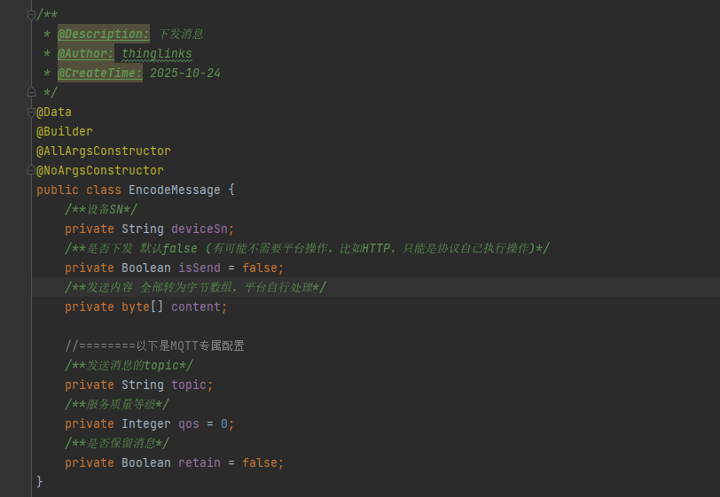Click the underlined author name thinglinks
Image resolution: width=720 pixels, height=497 pixels.
[156, 53]
